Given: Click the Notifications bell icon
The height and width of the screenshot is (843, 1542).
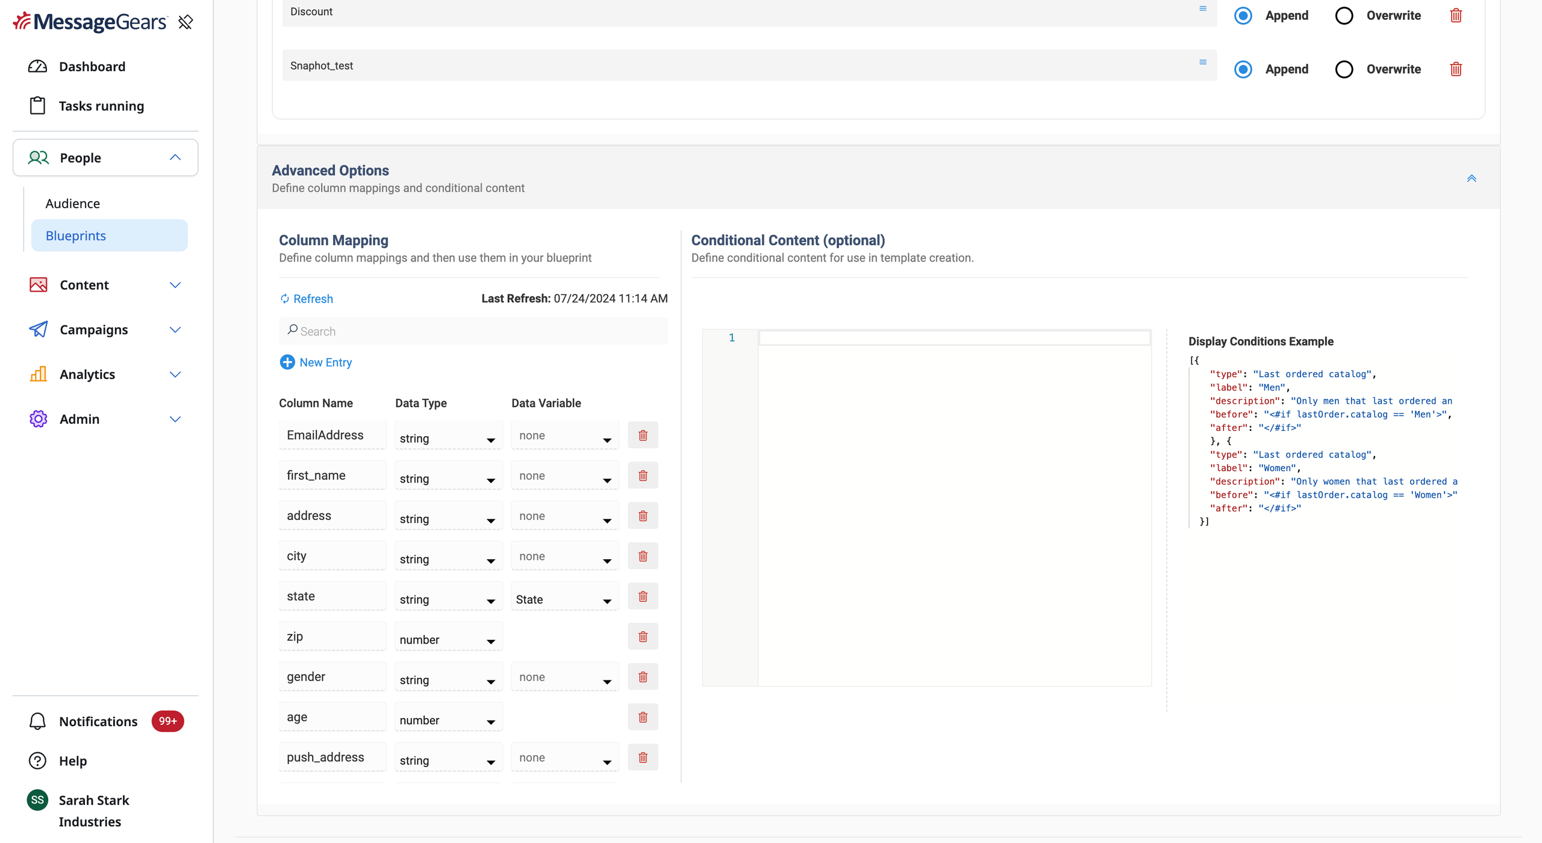Looking at the screenshot, I should pos(37,721).
